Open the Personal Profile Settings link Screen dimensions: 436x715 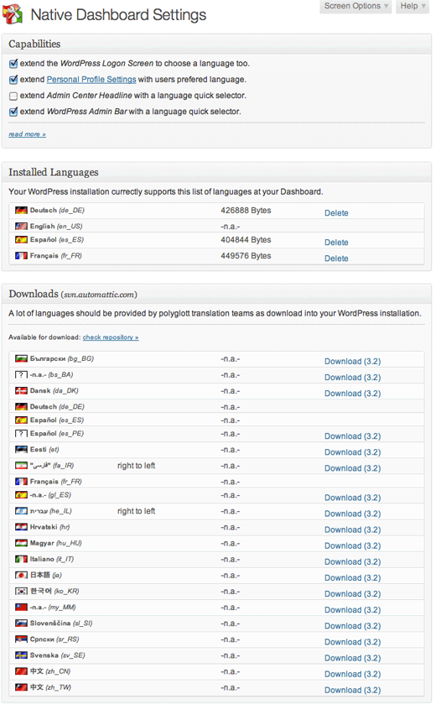tap(91, 80)
